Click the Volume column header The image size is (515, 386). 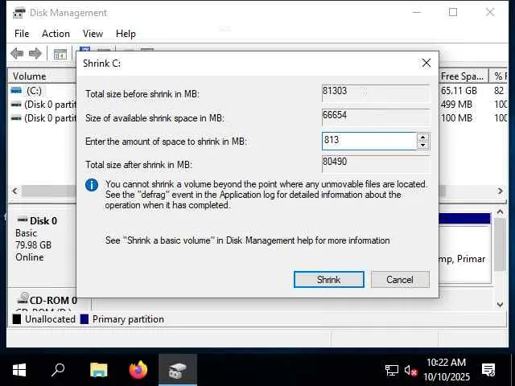point(43,76)
